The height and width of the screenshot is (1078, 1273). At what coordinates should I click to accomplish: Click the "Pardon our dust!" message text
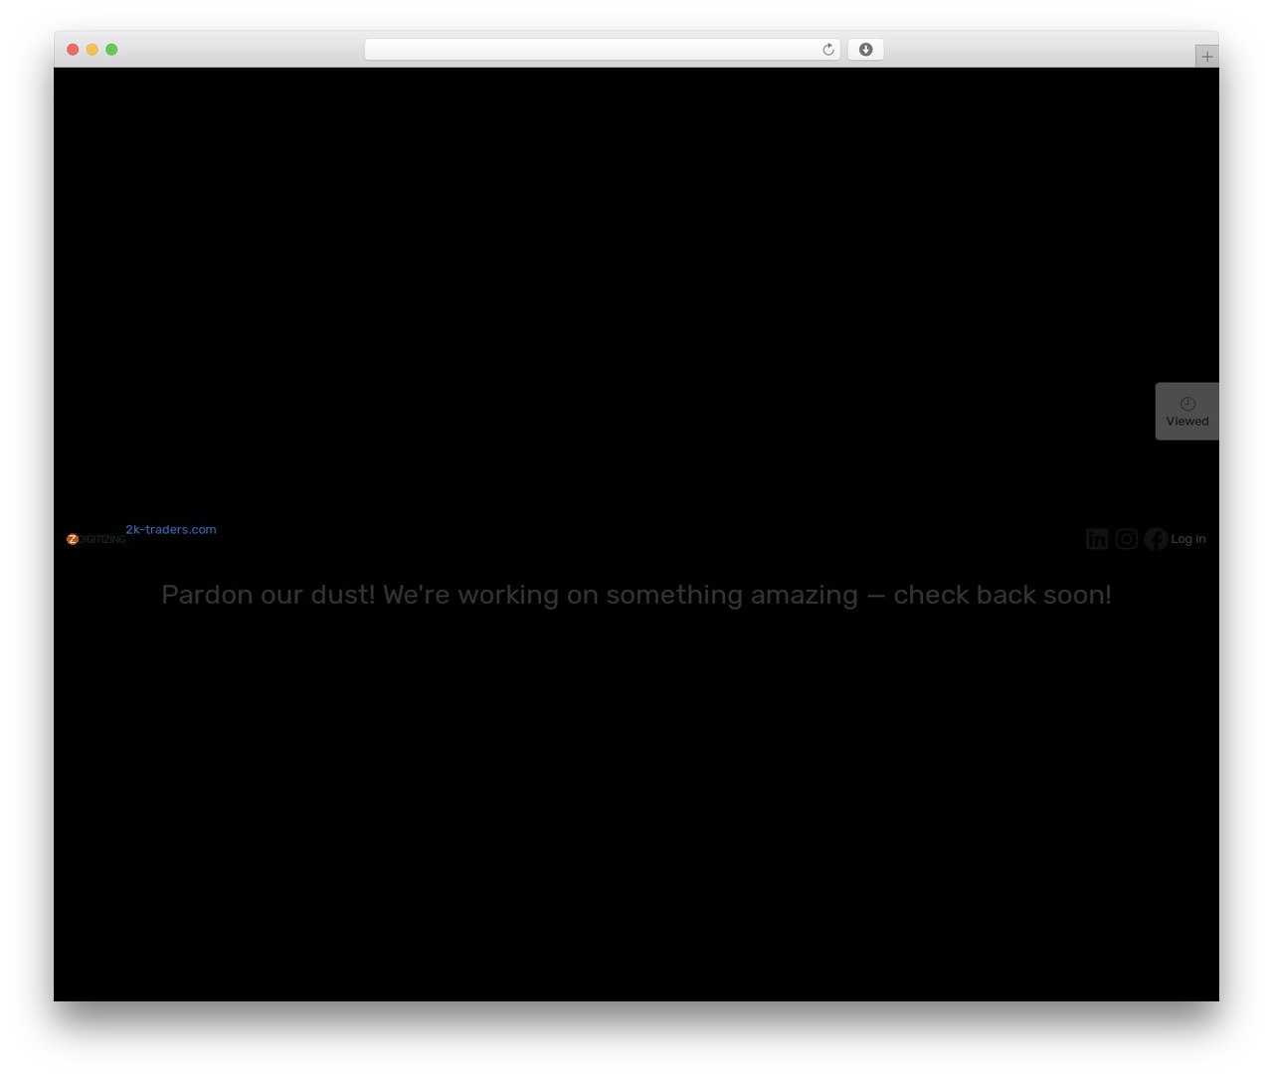[x=636, y=595]
